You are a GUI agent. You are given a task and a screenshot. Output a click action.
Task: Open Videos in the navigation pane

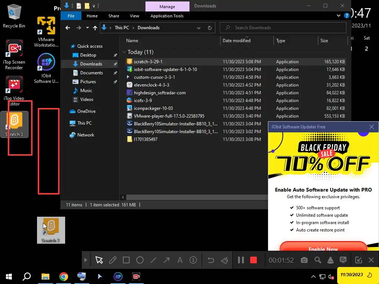click(x=83, y=99)
